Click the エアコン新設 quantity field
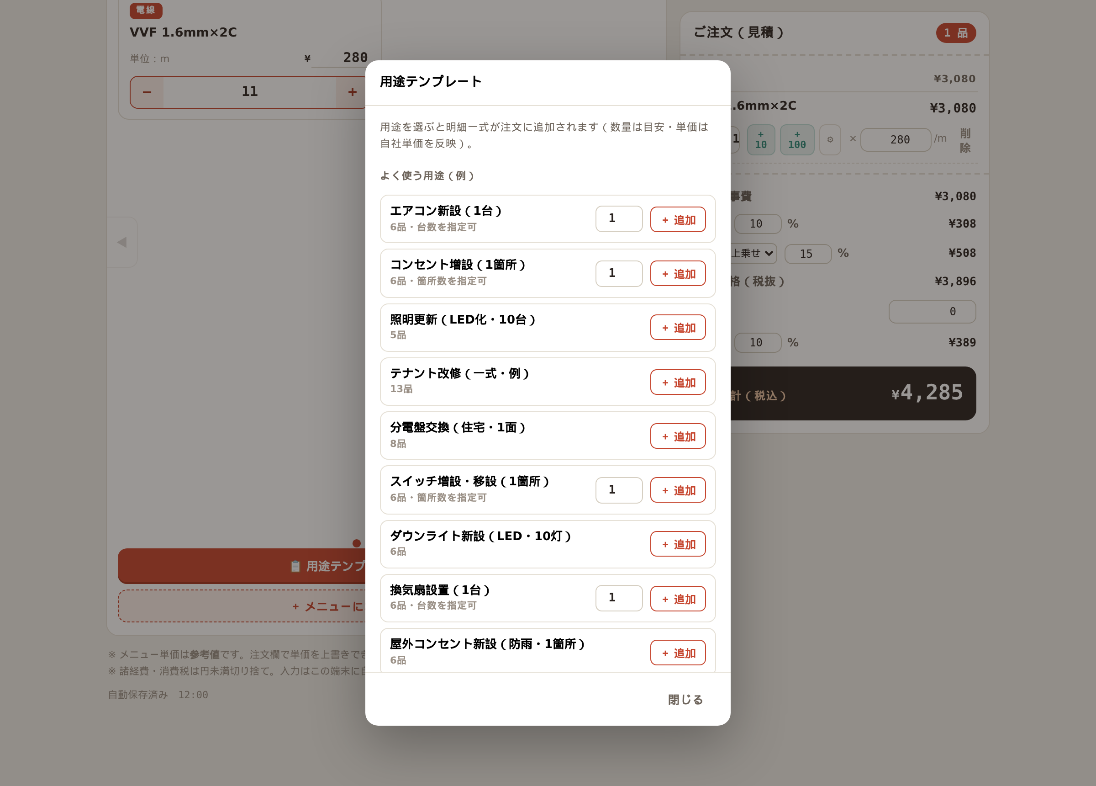This screenshot has width=1096, height=786. [618, 218]
